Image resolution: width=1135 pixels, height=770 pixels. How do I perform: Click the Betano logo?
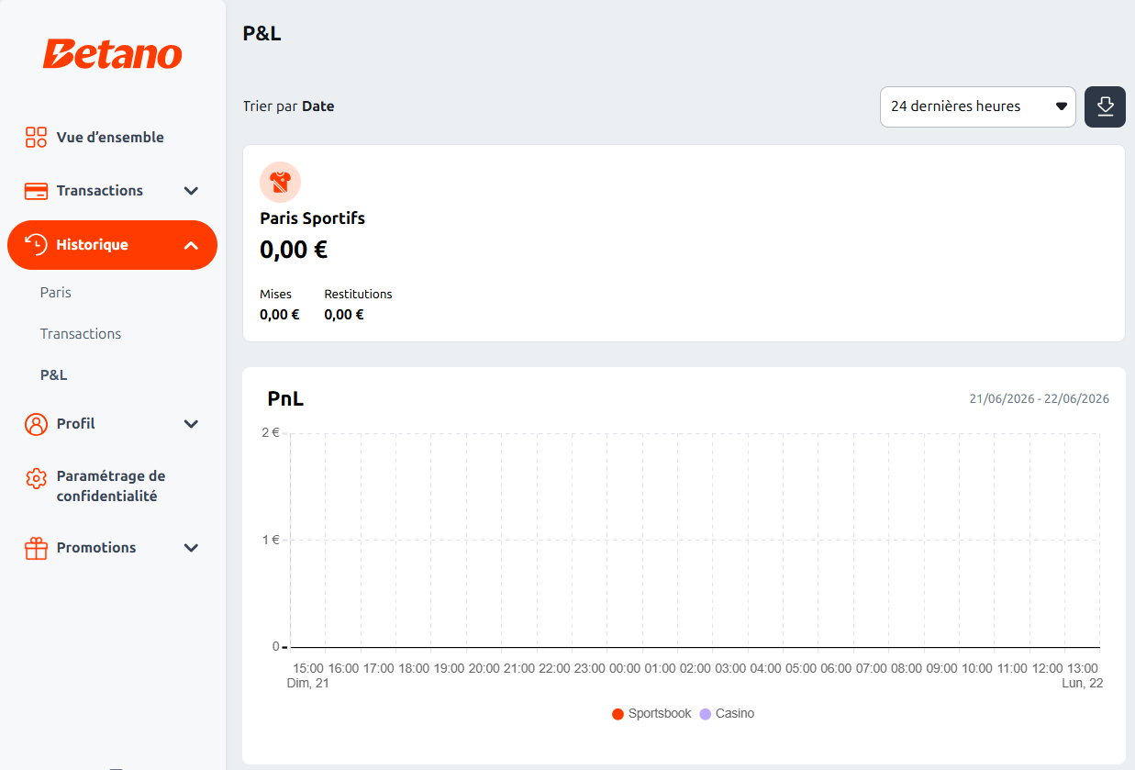pyautogui.click(x=112, y=54)
